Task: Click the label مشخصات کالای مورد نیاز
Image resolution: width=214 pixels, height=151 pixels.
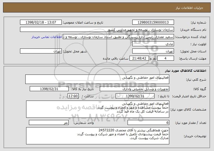Action: (188, 109)
